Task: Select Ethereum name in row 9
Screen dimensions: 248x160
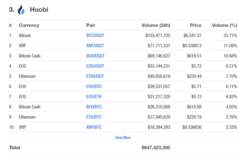Action: [x=27, y=117]
